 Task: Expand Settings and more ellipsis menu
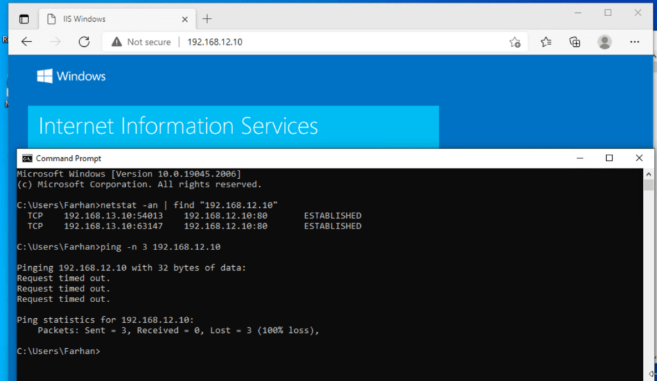click(635, 42)
